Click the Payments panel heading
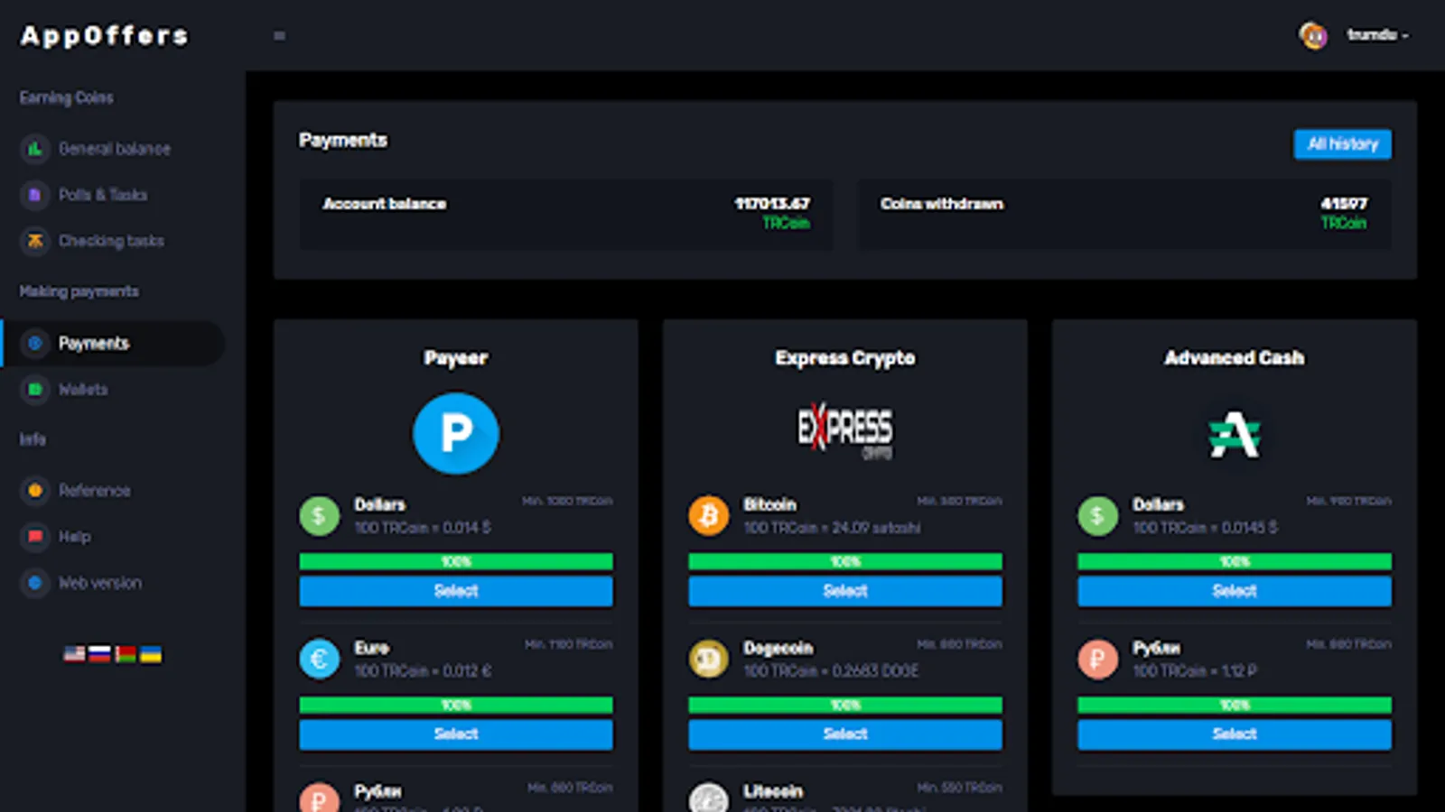The width and height of the screenshot is (1445, 812). (343, 141)
